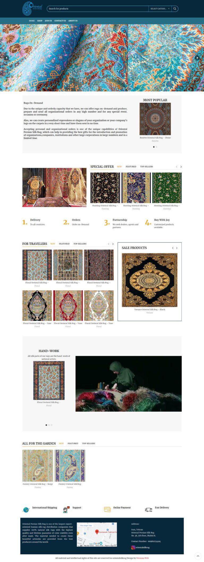Click View larger map link
Image resolution: width=204 pixels, height=562 pixels.
[x=86, y=525]
